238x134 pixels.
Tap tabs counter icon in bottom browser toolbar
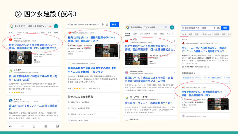click(58, 126)
